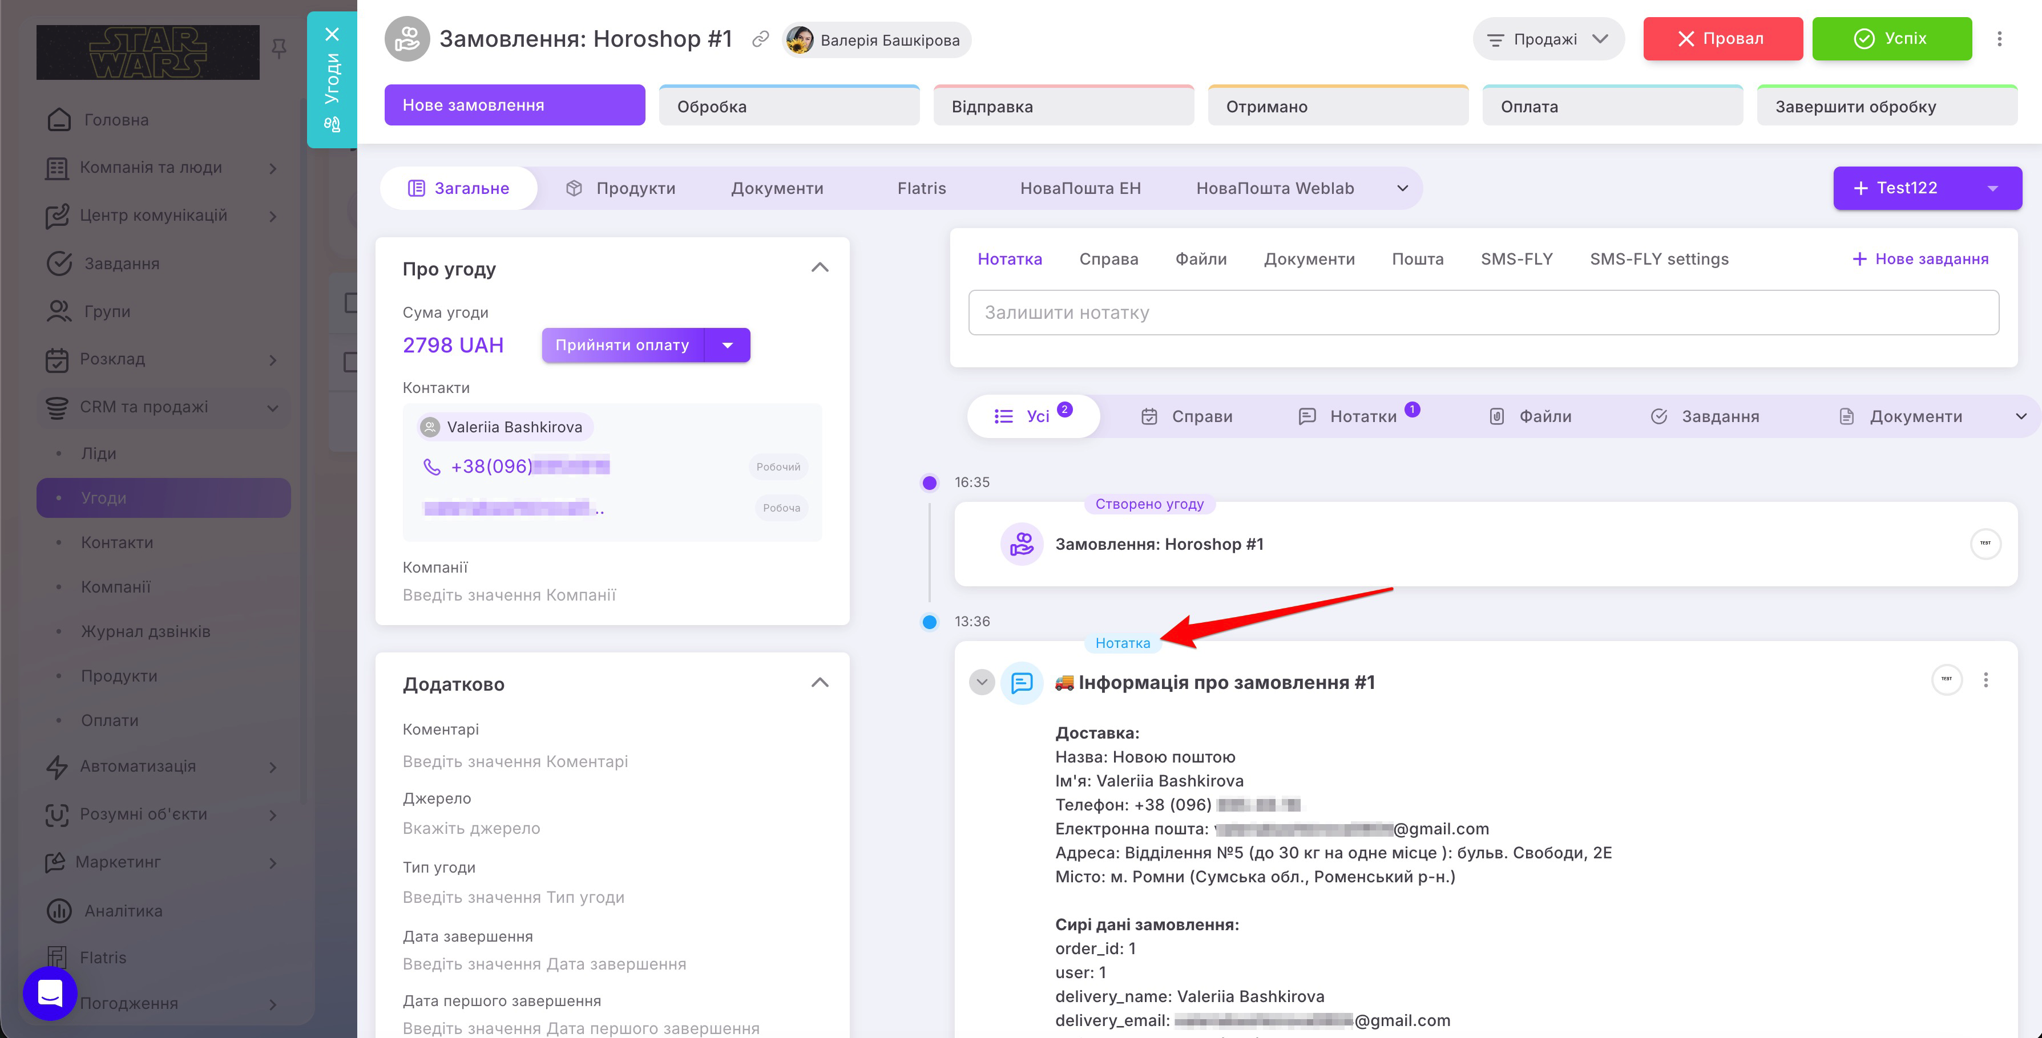
Task: Click Нове завдання link
Action: pos(1920,259)
